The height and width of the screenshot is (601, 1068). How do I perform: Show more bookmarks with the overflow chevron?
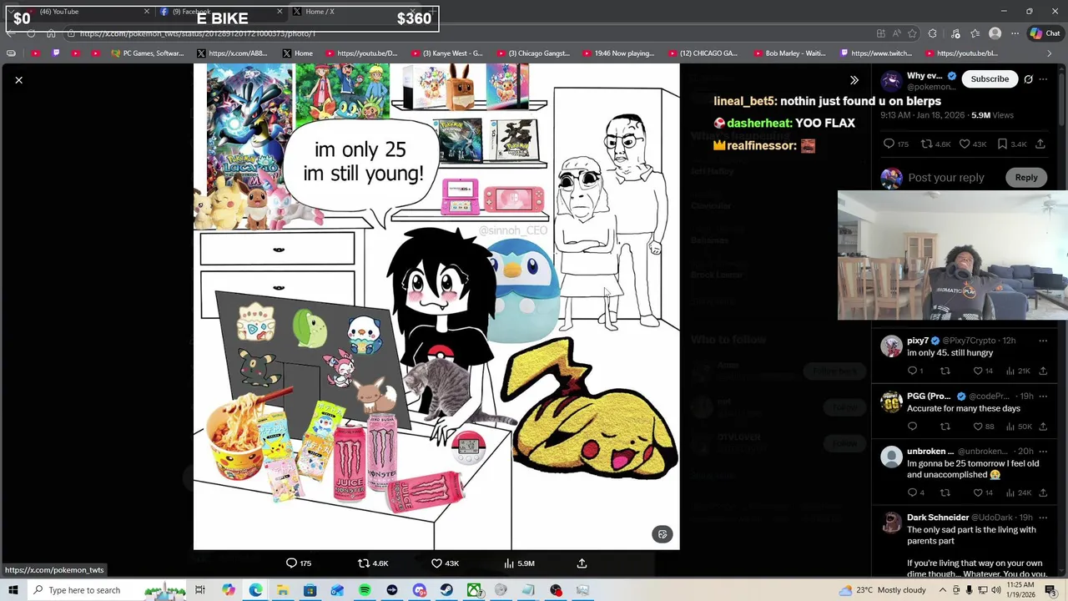coord(1050,53)
